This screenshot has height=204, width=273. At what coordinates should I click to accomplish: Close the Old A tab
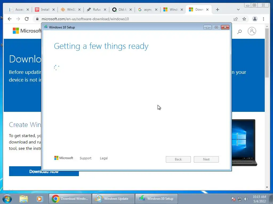(131, 10)
